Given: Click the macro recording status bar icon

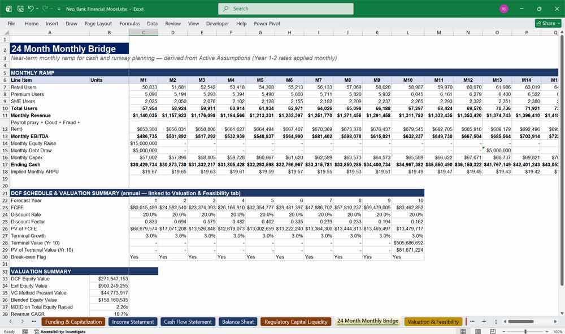Looking at the screenshot, I should click(x=25, y=332).
